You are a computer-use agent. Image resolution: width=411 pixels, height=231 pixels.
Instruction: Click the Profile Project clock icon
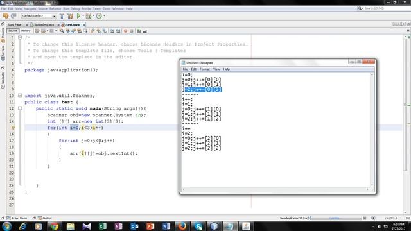99,16
